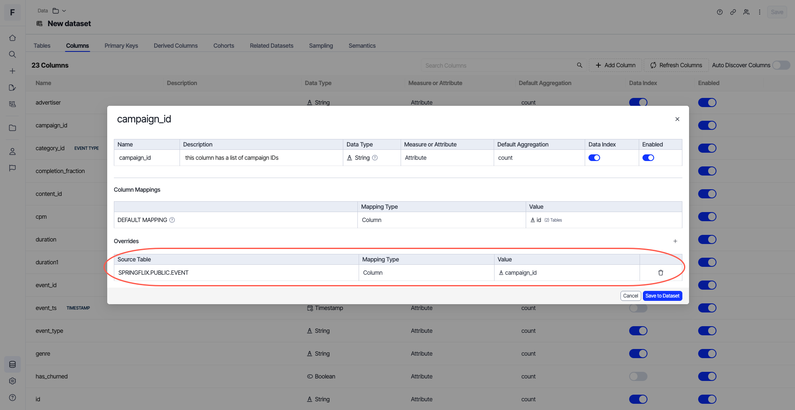Expand the Data folder dropdown chevron
Image resolution: width=795 pixels, height=410 pixels.
[x=64, y=11]
